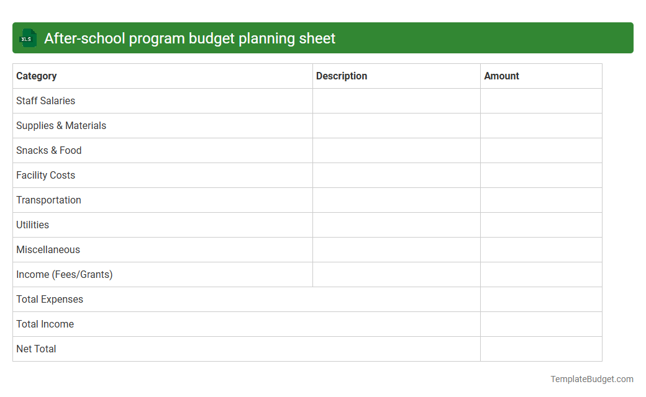Click the Amount column header
646x397 pixels.
click(502, 76)
